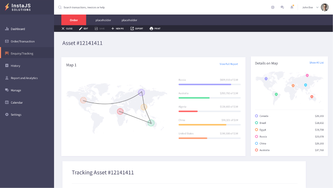The width and height of the screenshot is (333, 188).
Task: Click the Show All List link
Action: pyautogui.click(x=316, y=63)
